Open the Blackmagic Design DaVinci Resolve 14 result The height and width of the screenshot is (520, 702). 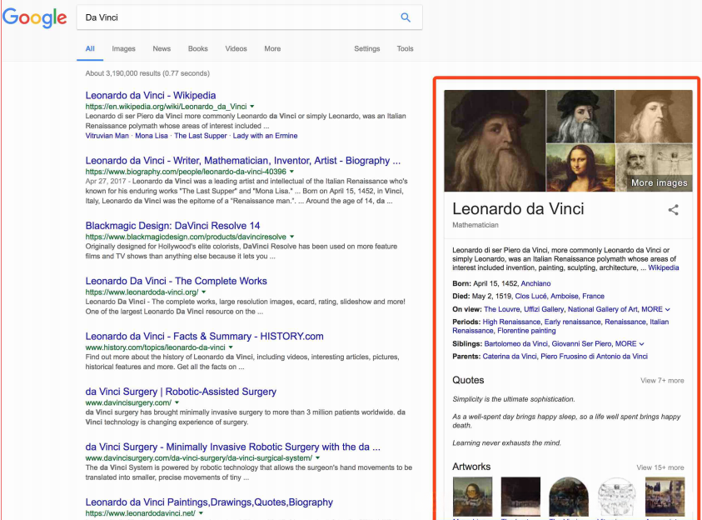point(172,226)
